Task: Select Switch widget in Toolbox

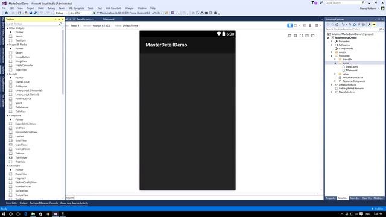Action: click(x=19, y=36)
